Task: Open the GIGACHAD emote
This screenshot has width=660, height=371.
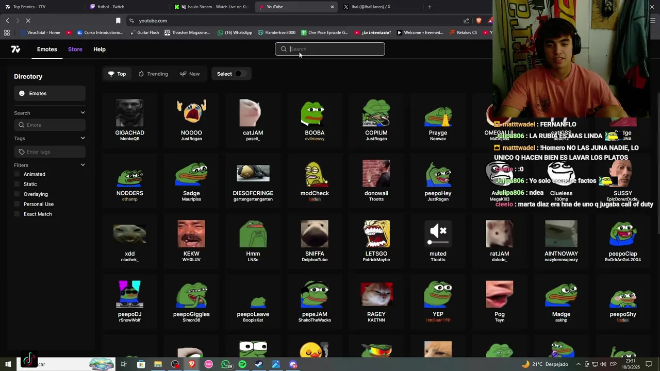Action: click(129, 120)
